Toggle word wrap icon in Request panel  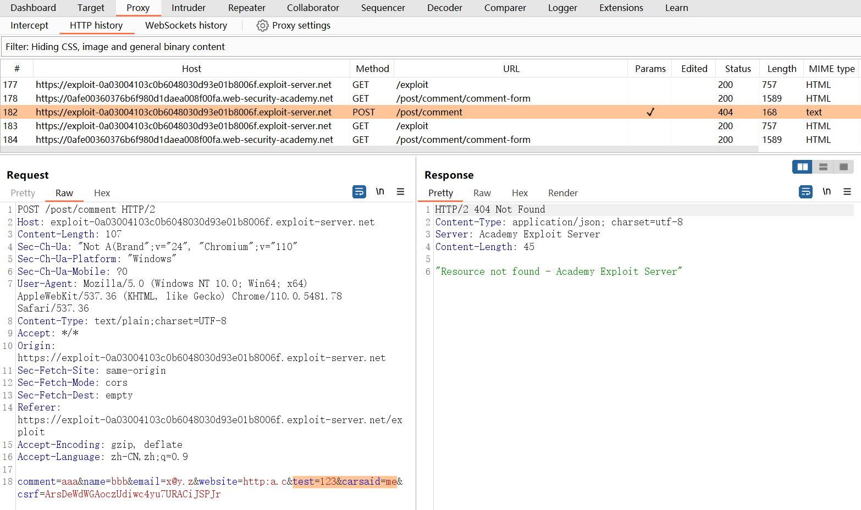click(359, 192)
